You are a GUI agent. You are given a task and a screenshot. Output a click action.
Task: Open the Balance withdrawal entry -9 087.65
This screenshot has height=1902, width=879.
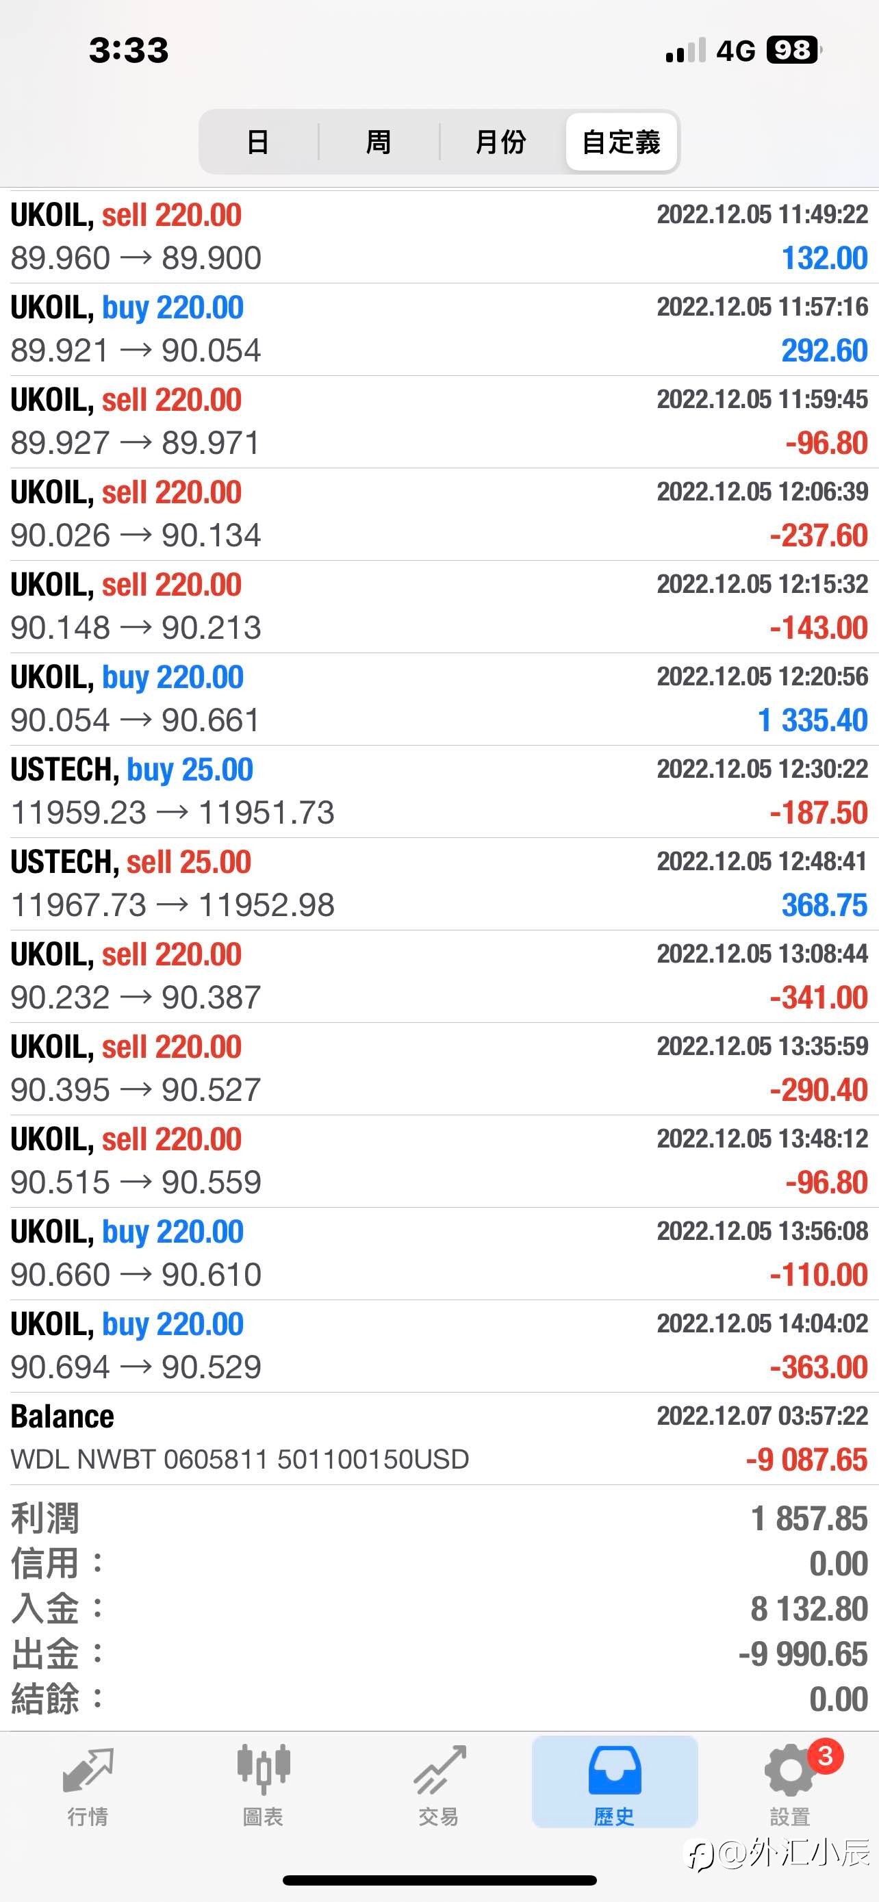pos(439,1438)
